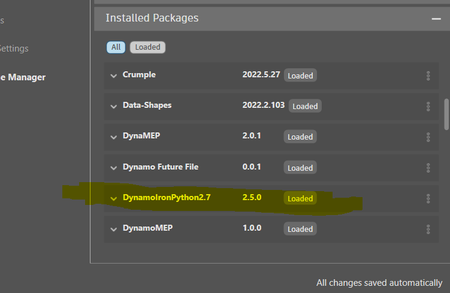
Task: Click Loaded badge on Dynamo Future File
Action: point(300,168)
